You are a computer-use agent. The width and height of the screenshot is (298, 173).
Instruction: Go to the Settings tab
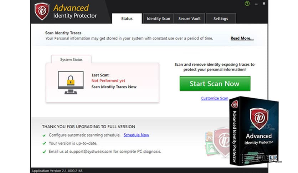[221, 19]
